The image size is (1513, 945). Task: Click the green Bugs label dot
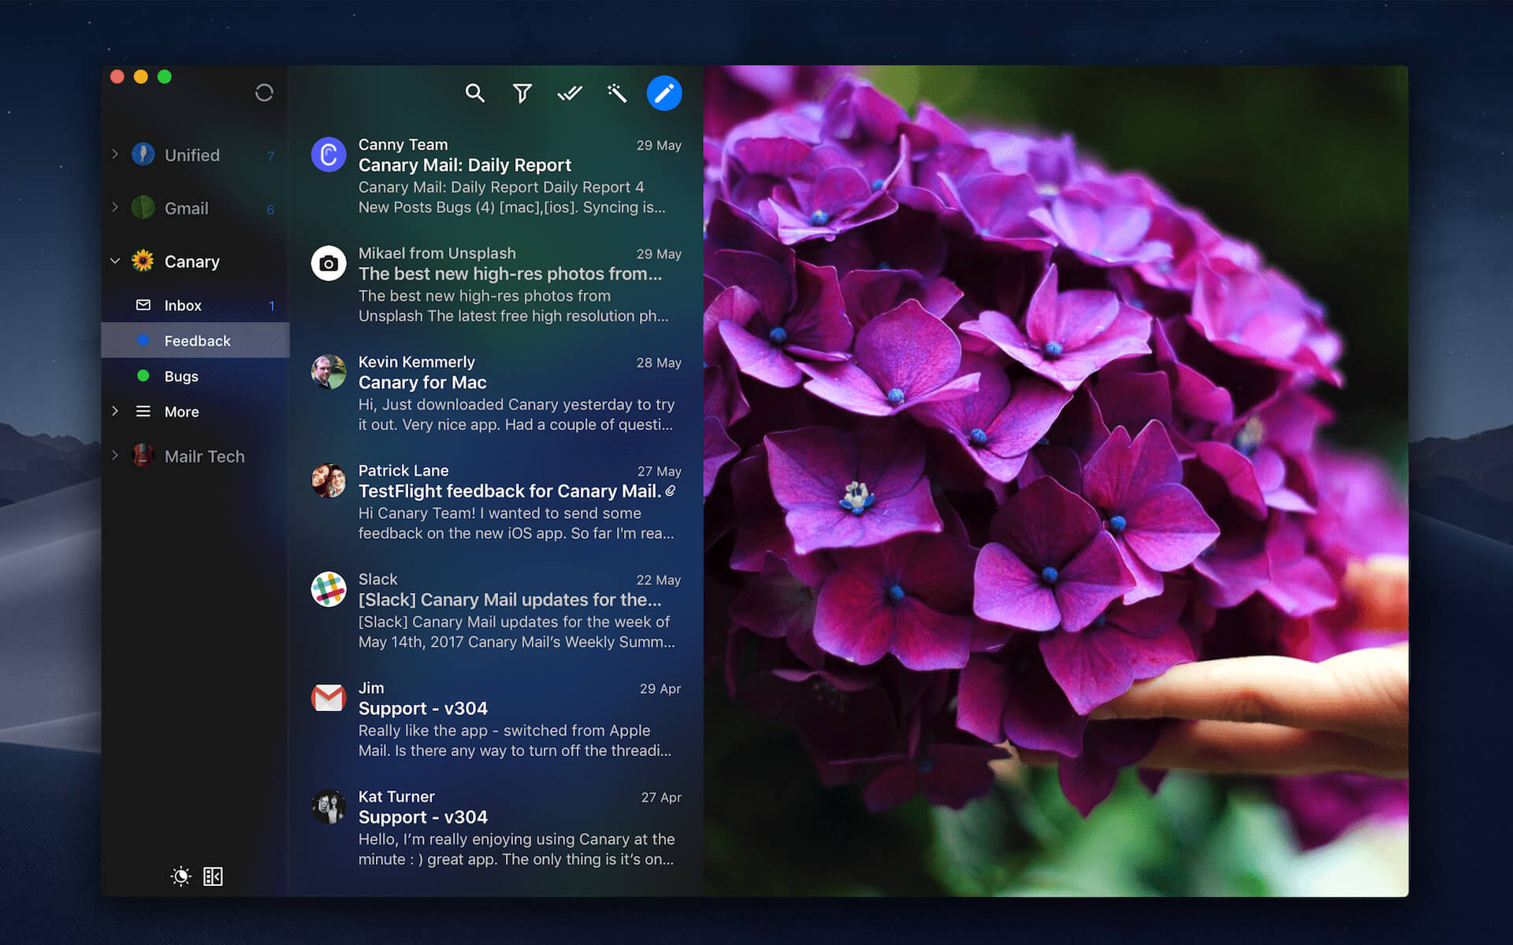click(x=143, y=376)
